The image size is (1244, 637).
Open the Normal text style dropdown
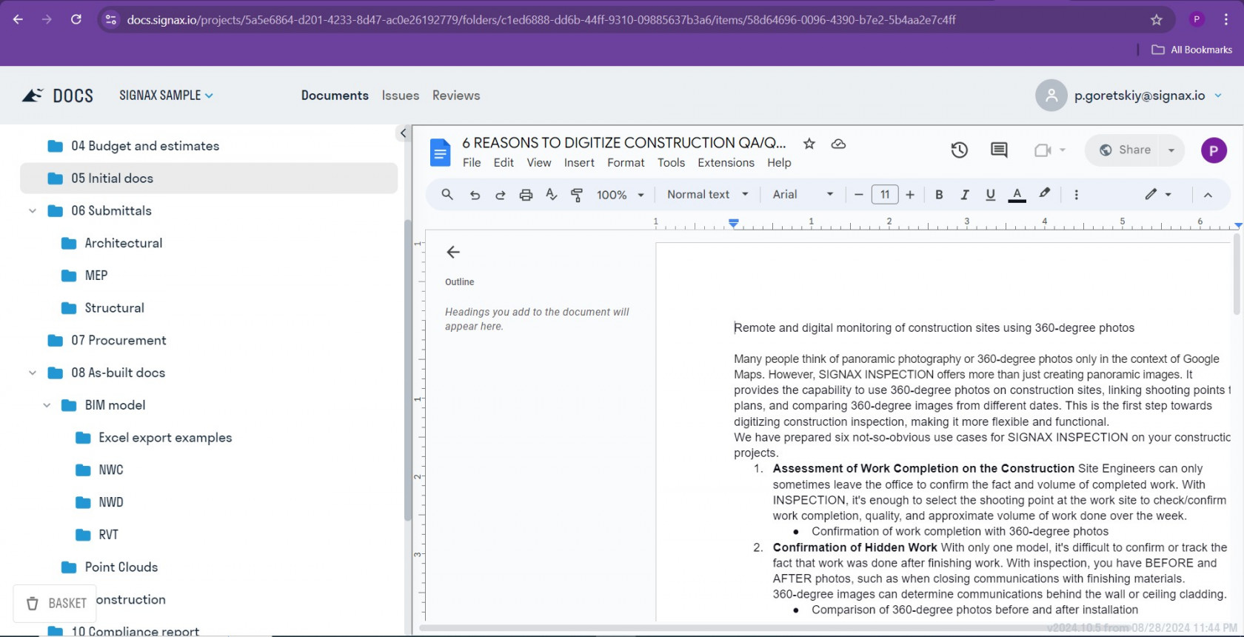pos(708,194)
